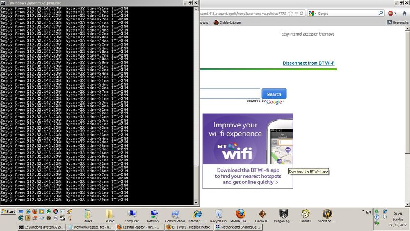Viewport: 410px width, 231px height.
Task: Click the system clock showing 01:41
Action: 398,213
